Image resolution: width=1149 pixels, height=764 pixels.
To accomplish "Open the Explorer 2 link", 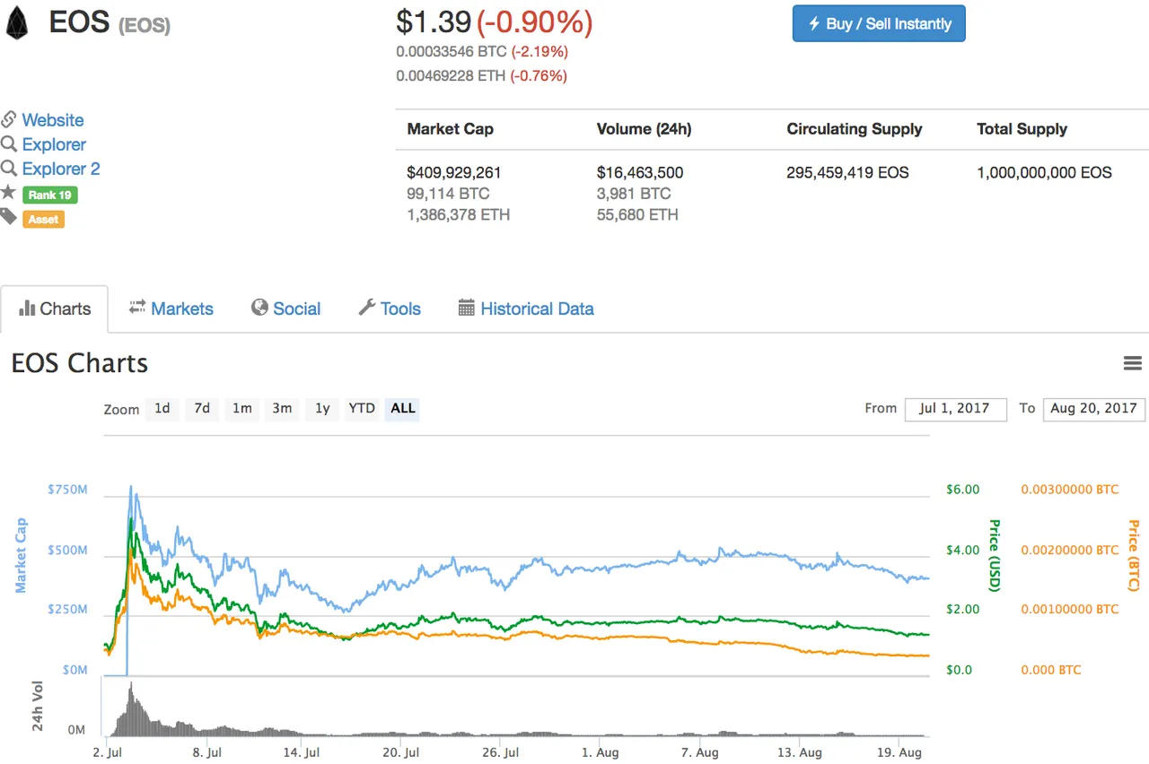I will click(61, 169).
